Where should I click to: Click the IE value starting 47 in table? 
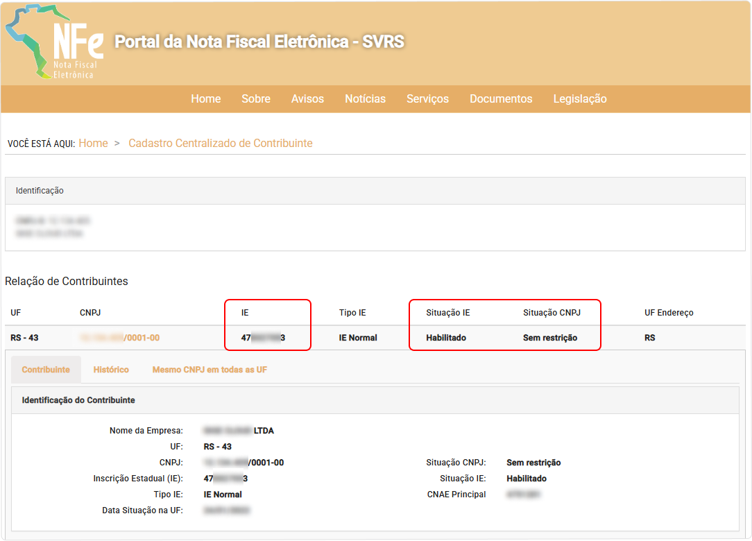pos(264,338)
